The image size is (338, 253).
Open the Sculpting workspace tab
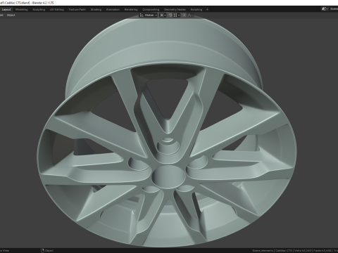coord(39,10)
